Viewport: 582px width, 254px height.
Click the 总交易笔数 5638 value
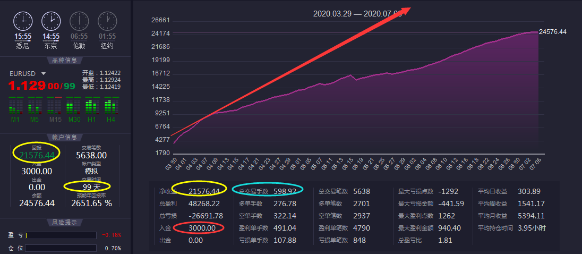[x=362, y=191]
